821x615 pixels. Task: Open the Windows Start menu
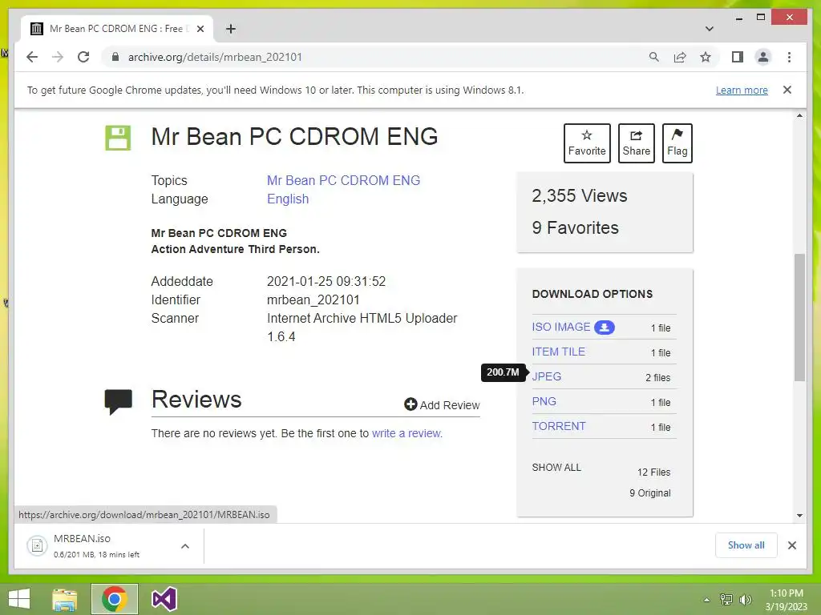(x=19, y=599)
